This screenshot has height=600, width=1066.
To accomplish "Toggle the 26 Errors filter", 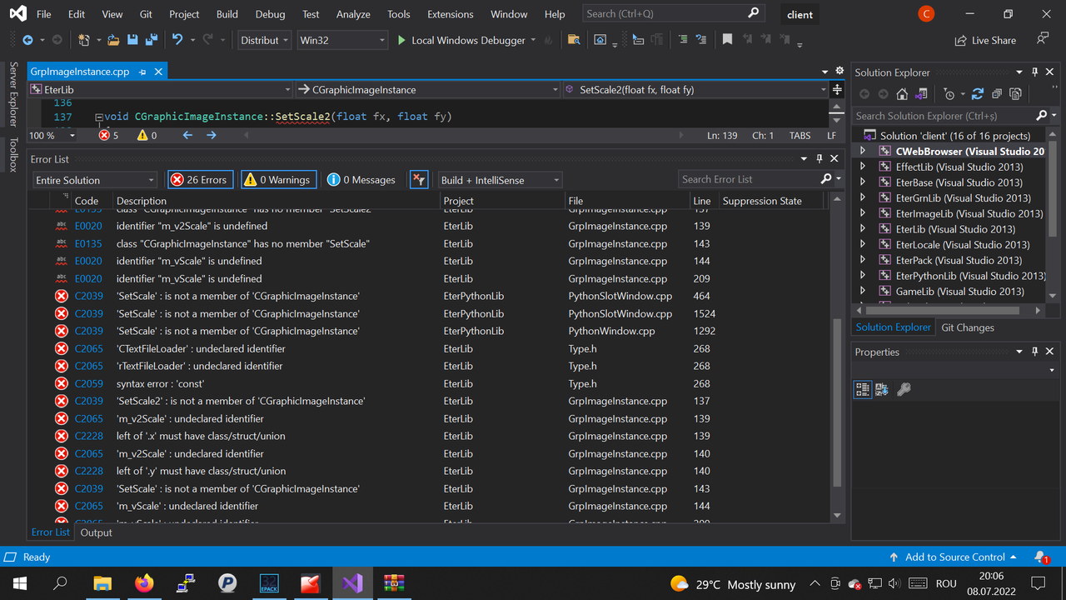I will click(200, 180).
